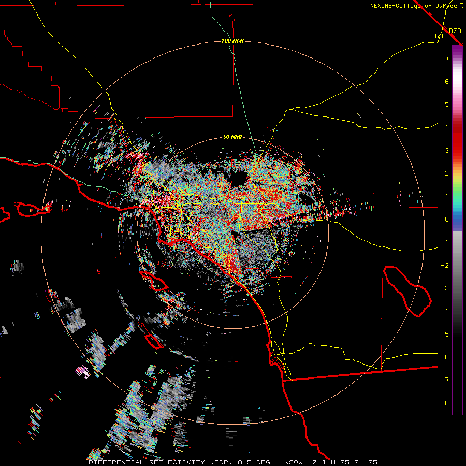
Task: Click the DZD product label
Action: pos(455,31)
